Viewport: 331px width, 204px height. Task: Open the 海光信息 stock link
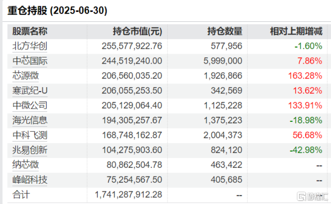click(29, 121)
